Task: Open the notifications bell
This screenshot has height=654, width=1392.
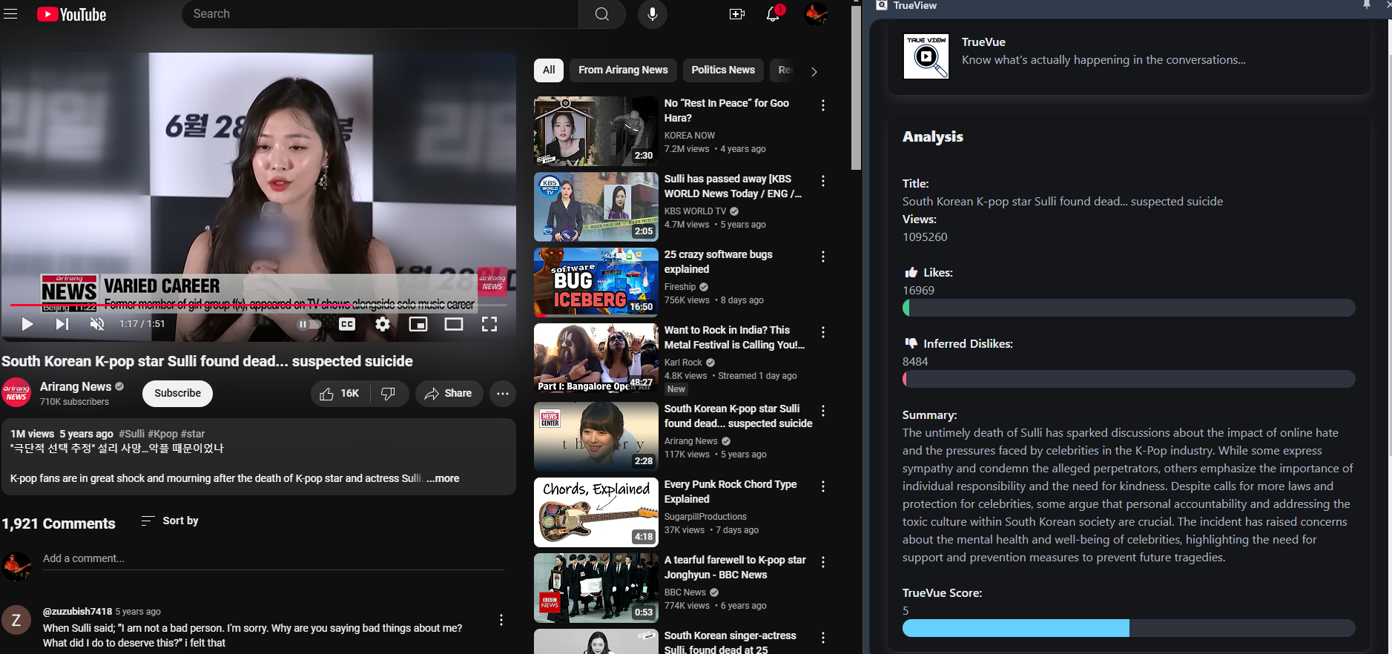Action: point(773,14)
